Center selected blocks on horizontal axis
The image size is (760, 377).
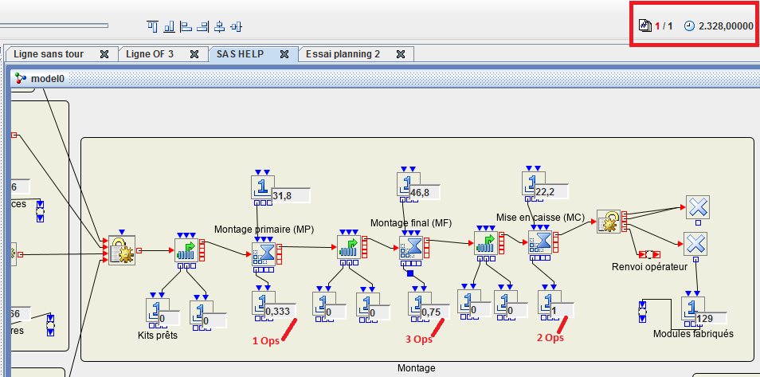[x=236, y=26]
